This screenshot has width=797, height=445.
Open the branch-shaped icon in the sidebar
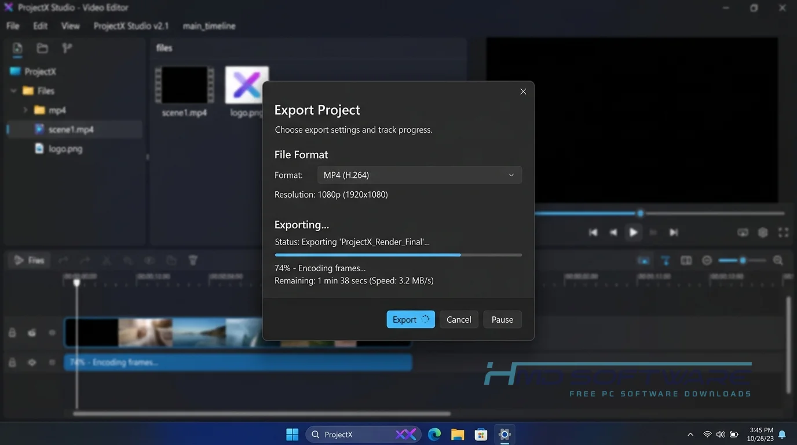67,48
